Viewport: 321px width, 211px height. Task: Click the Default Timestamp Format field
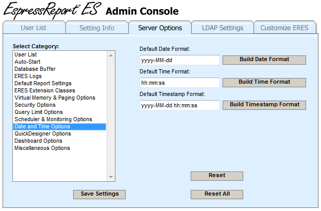pos(179,105)
